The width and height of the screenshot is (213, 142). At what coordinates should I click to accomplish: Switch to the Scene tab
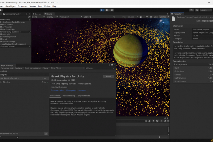click(x=37, y=14)
